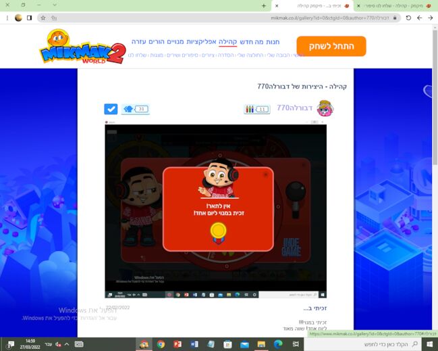Expand the hidden tray icons chevron
The image size is (438, 351).
[x=67, y=344]
